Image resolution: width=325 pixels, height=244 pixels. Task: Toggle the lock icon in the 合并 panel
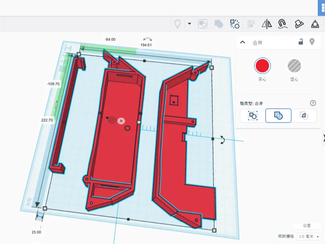click(x=301, y=42)
